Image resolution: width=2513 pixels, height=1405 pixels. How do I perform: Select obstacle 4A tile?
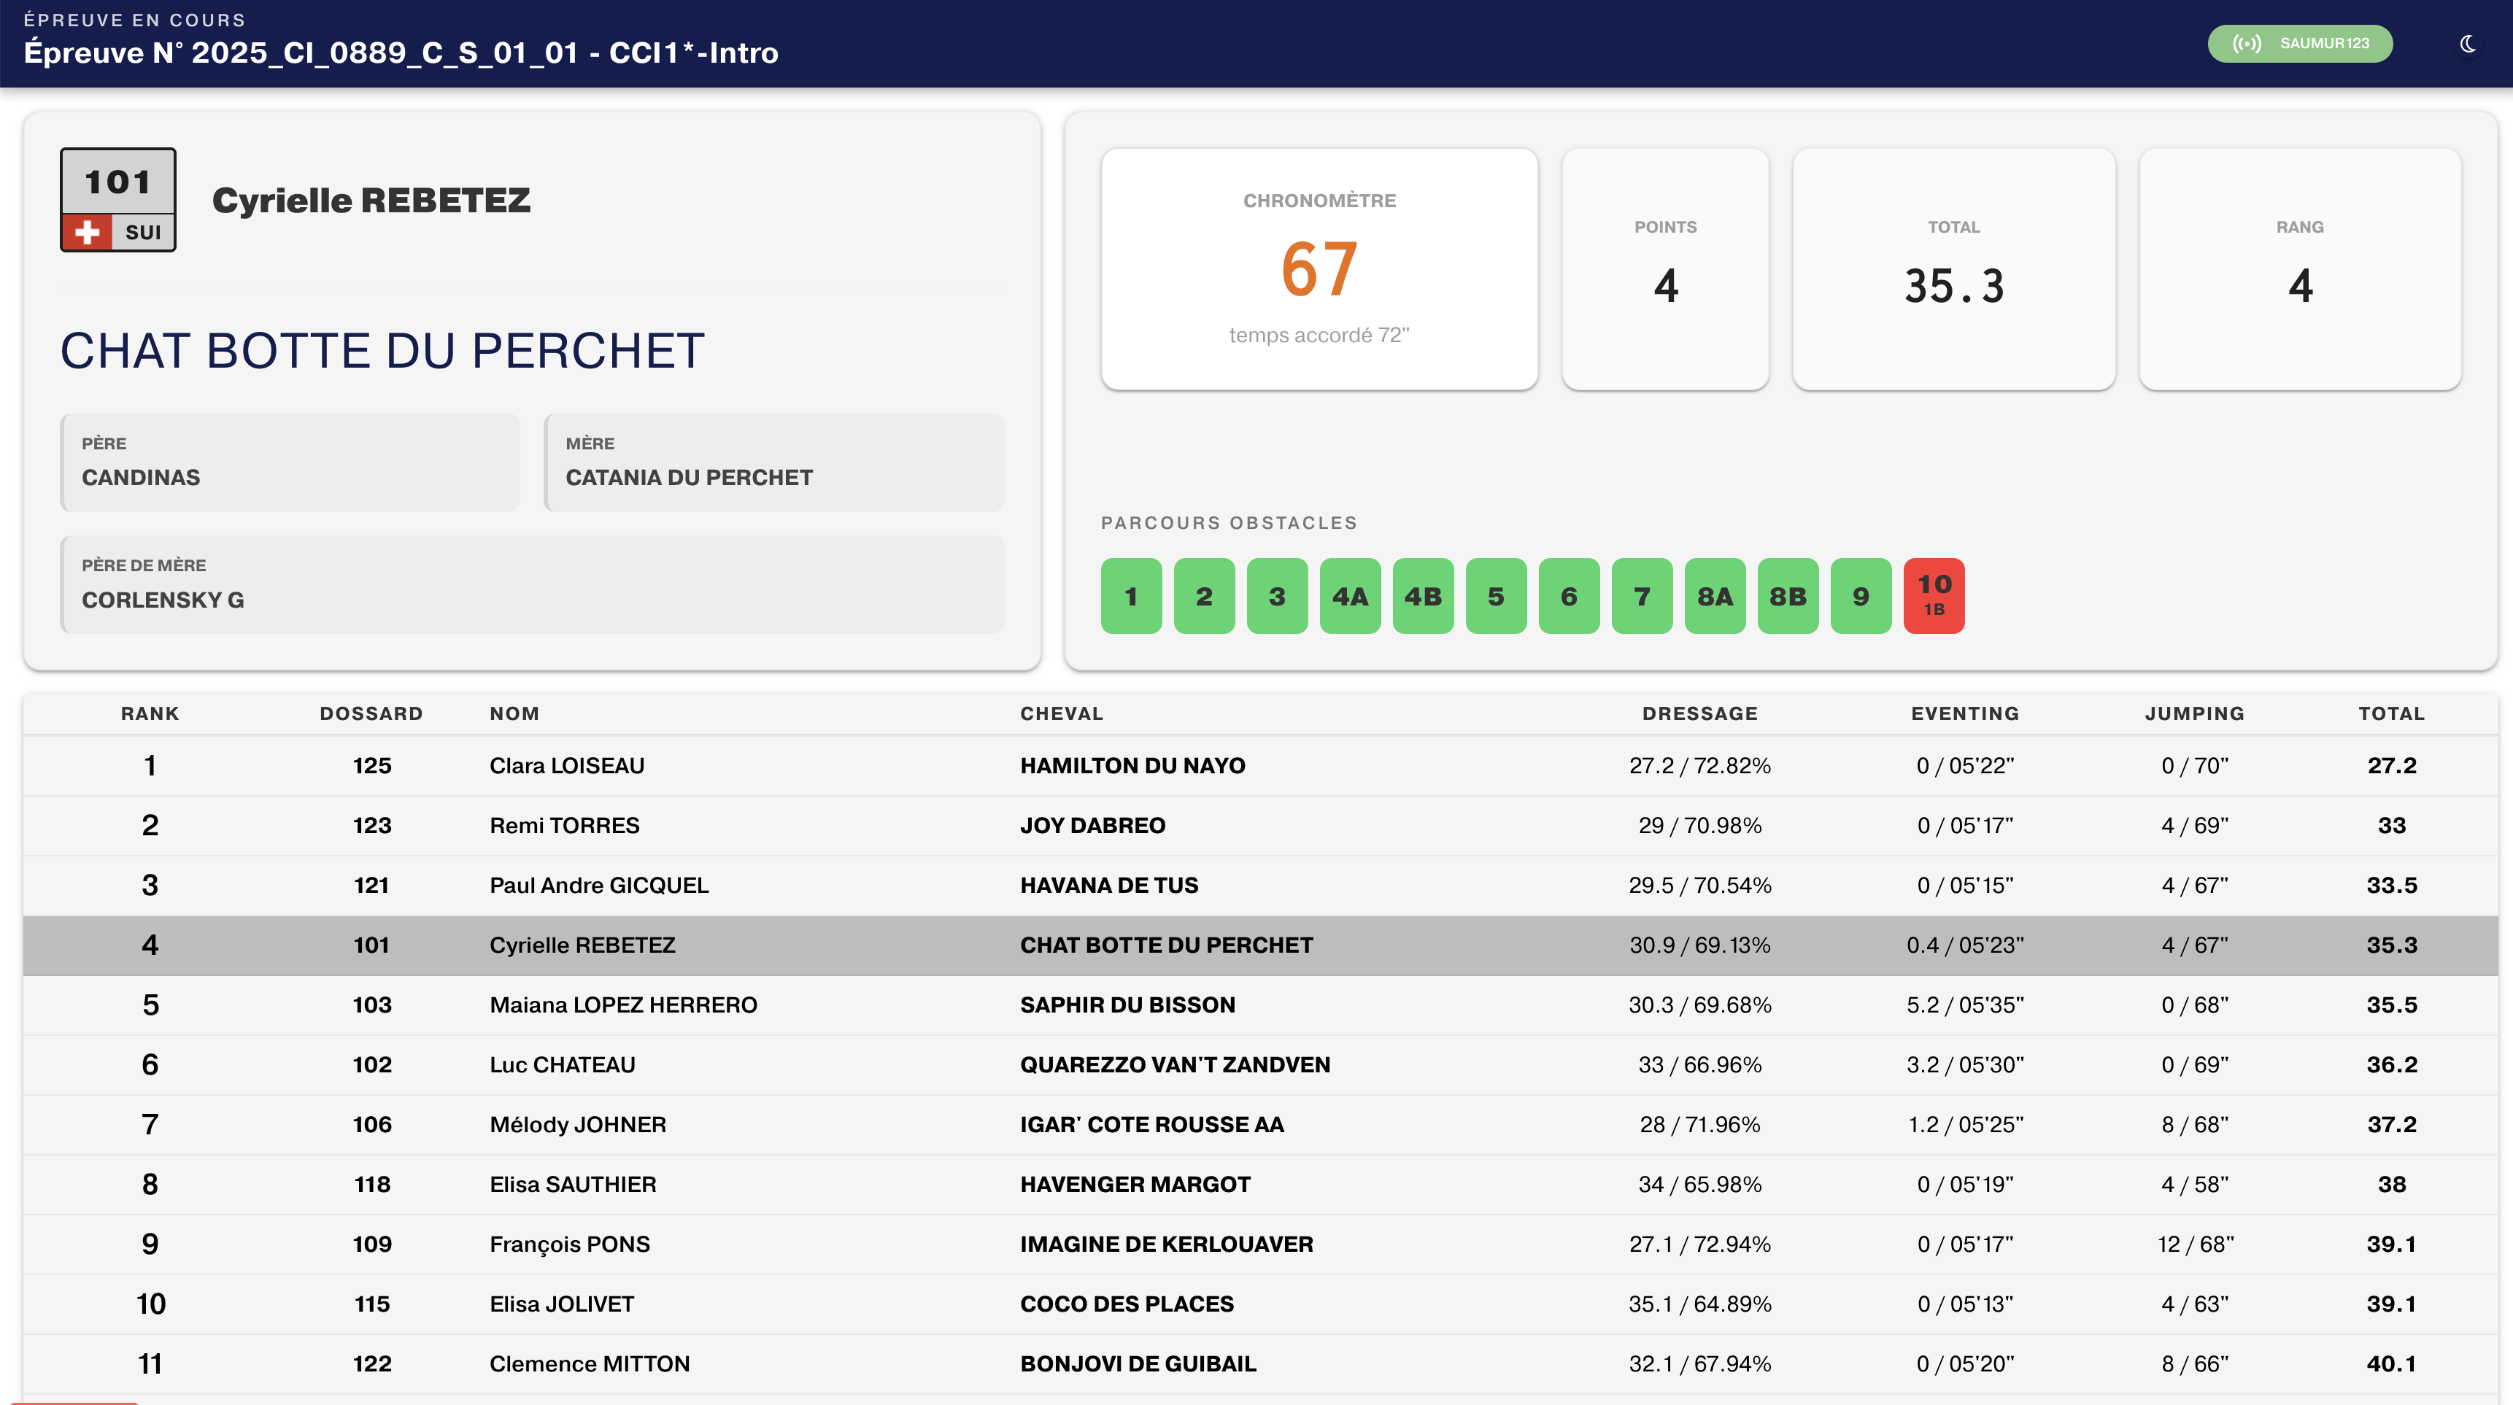point(1349,596)
